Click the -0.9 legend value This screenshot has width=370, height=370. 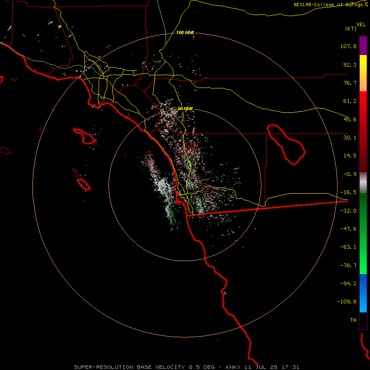[x=350, y=174]
